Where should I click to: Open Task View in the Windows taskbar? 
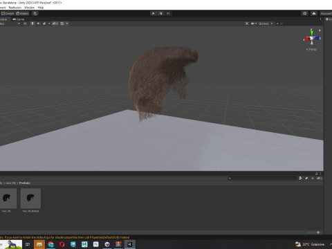pyautogui.click(x=28, y=244)
